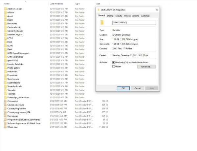Select the Video clips_Animations folder icon

[x=5, y=98]
